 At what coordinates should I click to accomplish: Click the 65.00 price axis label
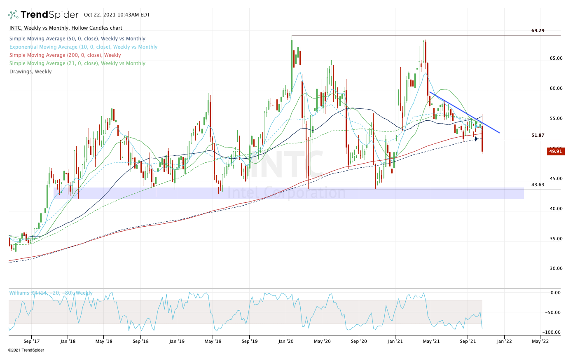coord(556,59)
